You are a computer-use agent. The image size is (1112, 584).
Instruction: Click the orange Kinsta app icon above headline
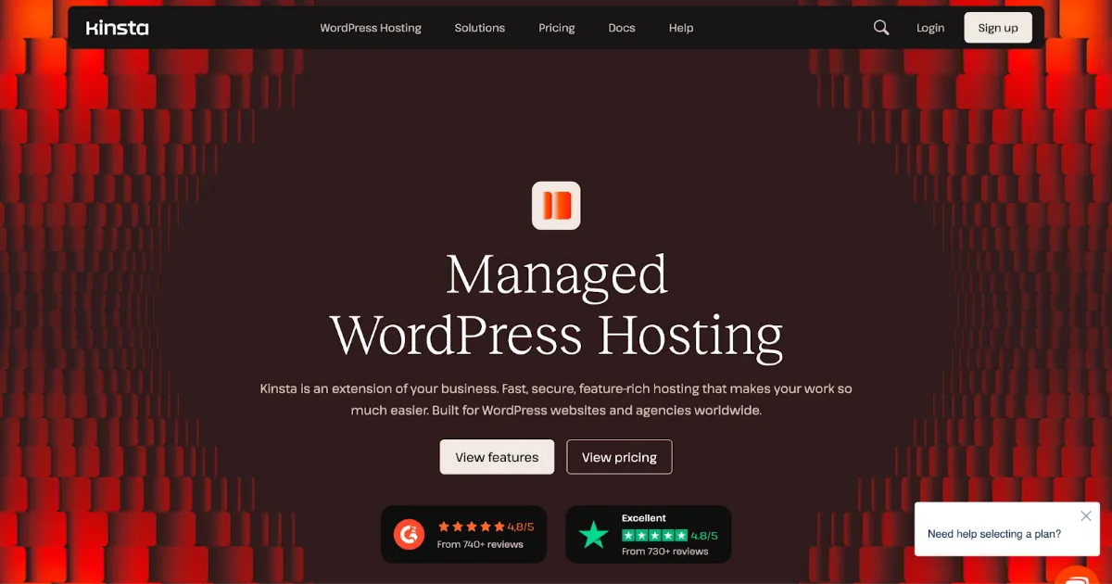click(556, 205)
